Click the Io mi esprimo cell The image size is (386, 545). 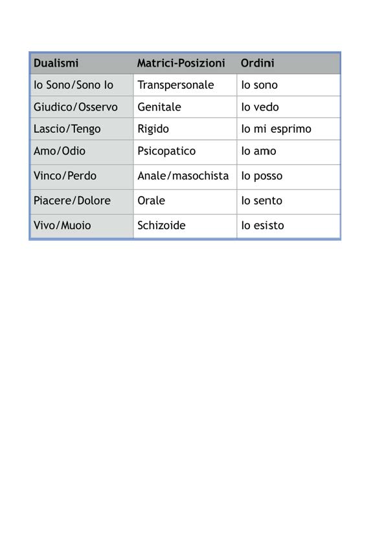point(288,129)
